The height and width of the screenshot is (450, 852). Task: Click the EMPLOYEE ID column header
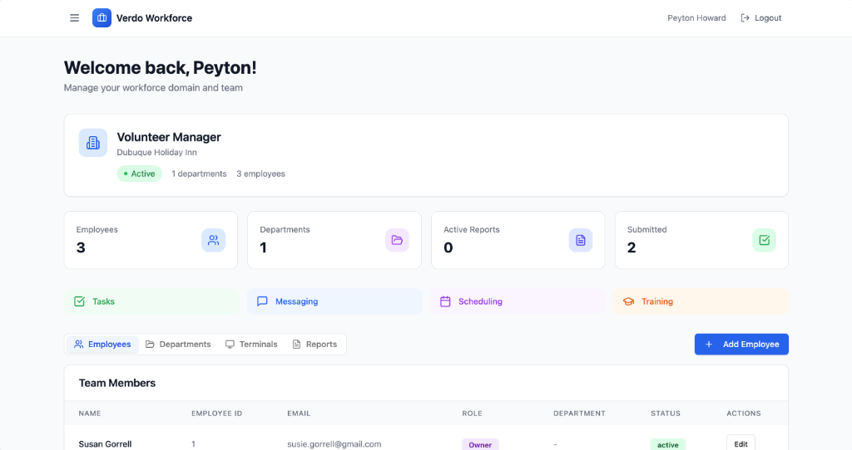point(217,413)
